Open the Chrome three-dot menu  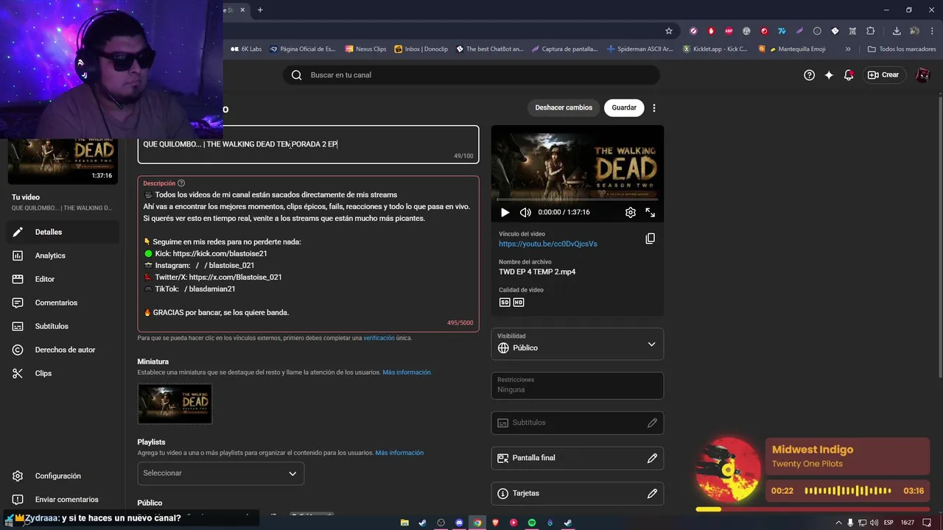click(x=933, y=31)
